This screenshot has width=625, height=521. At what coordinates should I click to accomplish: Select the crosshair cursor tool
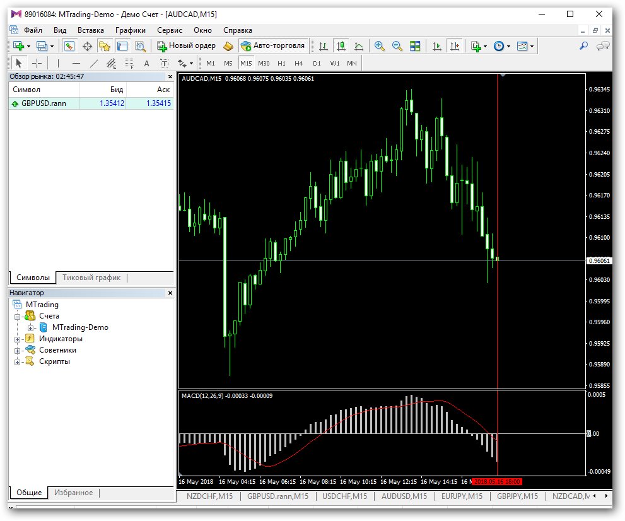[x=37, y=63]
